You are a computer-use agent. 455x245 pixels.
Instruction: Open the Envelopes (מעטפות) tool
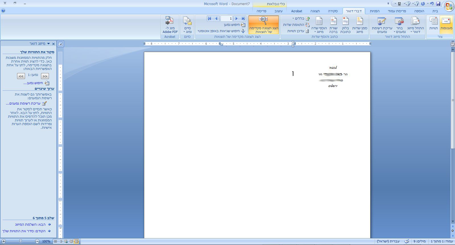[446, 24]
